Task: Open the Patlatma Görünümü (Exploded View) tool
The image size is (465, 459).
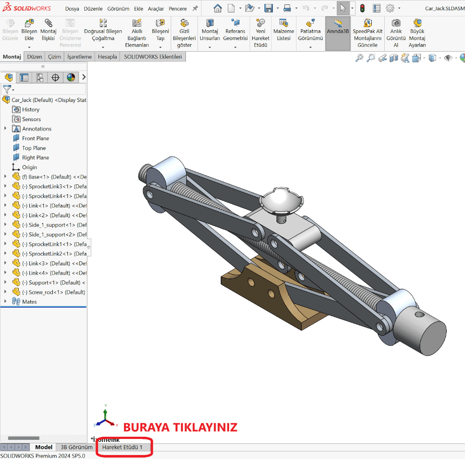Action: click(310, 24)
